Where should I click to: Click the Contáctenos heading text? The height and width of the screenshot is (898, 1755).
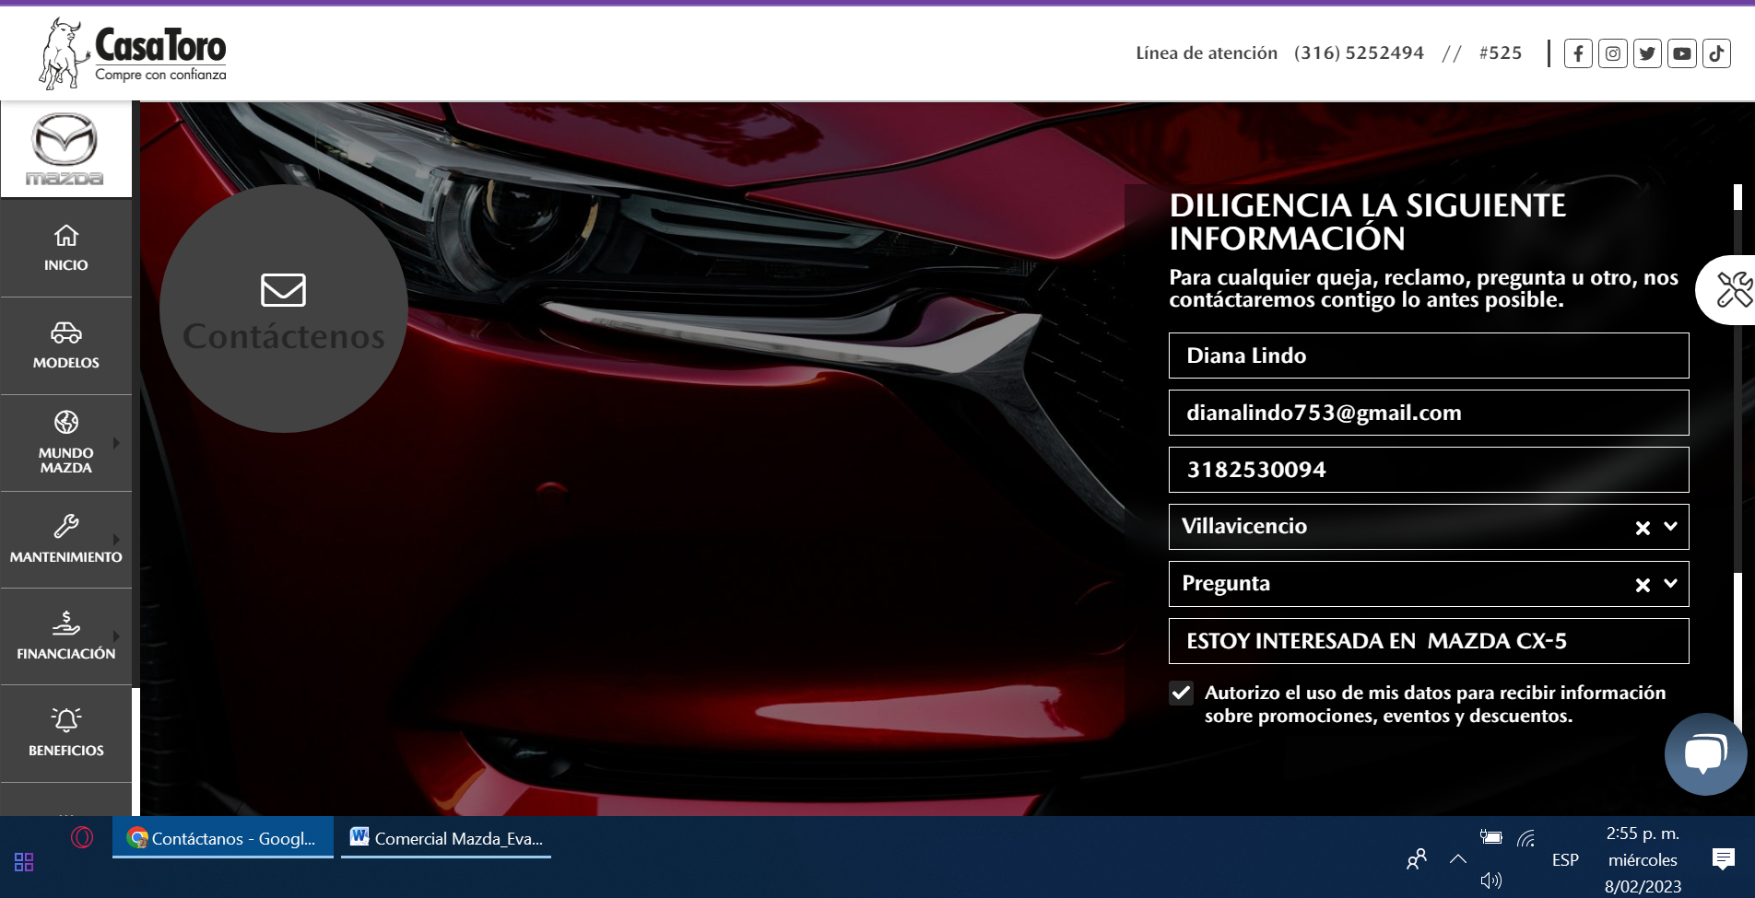click(x=284, y=336)
